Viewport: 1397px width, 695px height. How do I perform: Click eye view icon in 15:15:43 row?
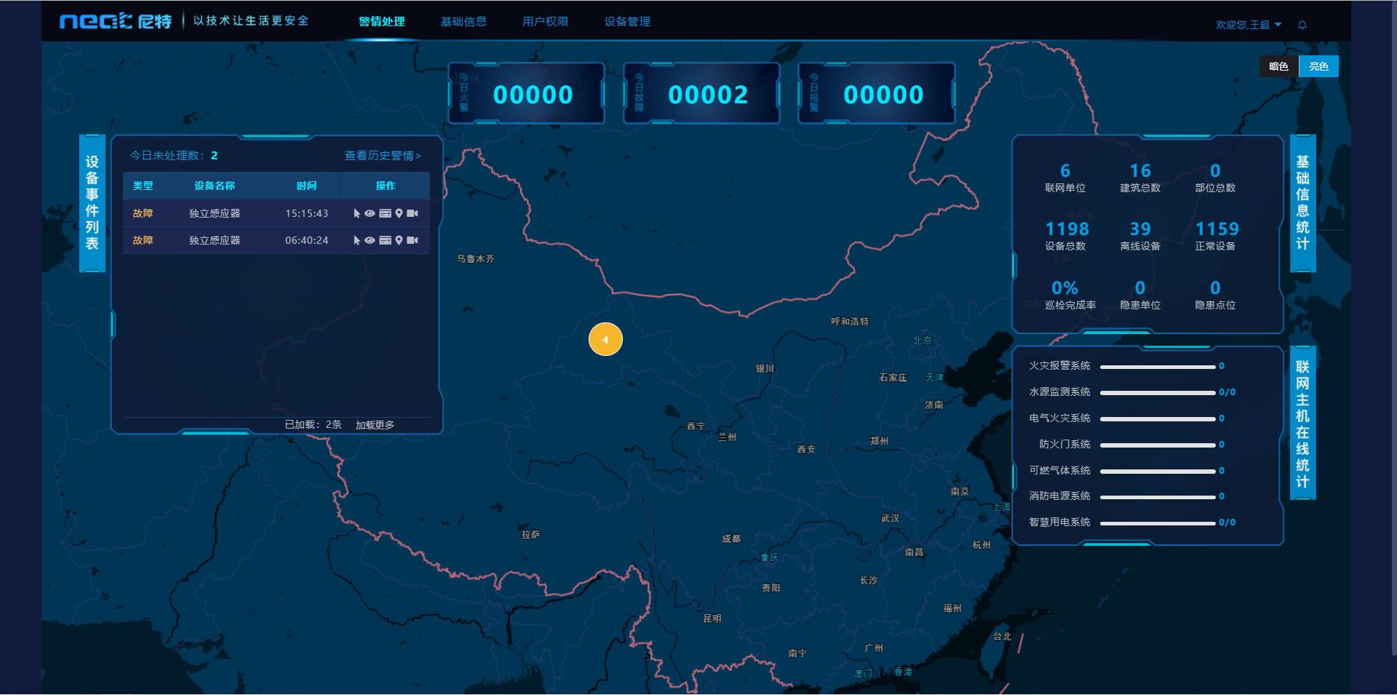pyautogui.click(x=370, y=213)
